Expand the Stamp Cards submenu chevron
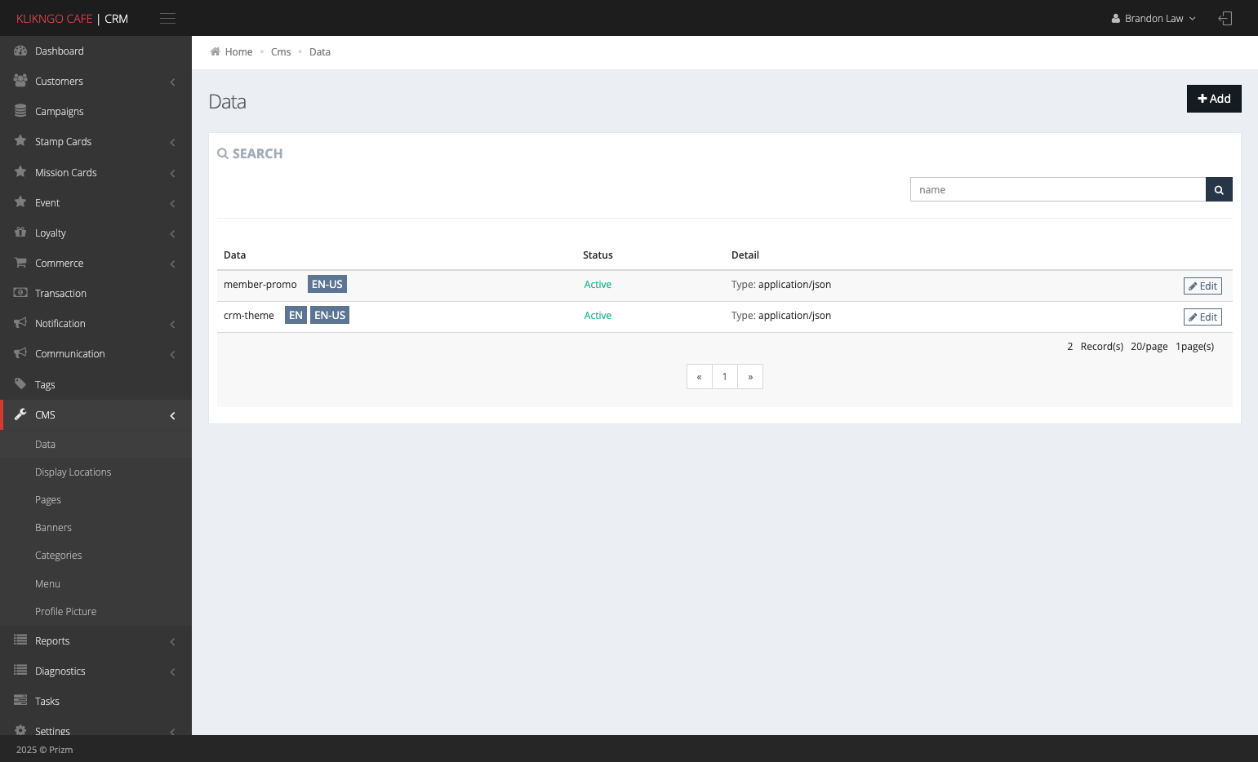 point(172,142)
